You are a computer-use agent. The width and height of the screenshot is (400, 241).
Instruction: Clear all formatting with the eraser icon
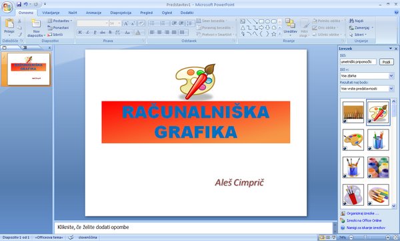pyautogui.click(x=141, y=23)
